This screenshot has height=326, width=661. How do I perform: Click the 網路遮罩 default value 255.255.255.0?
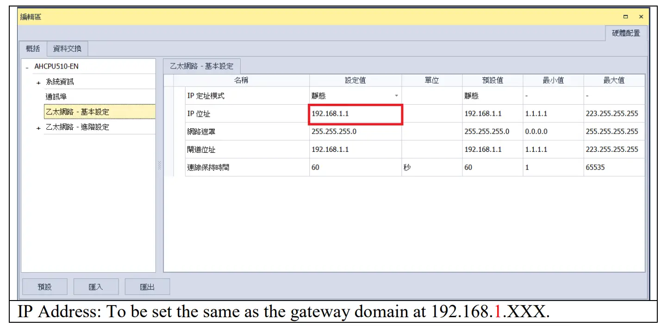coord(493,132)
